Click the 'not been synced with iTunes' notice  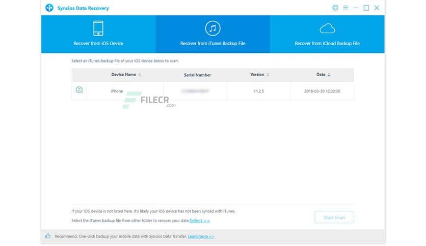153,211
